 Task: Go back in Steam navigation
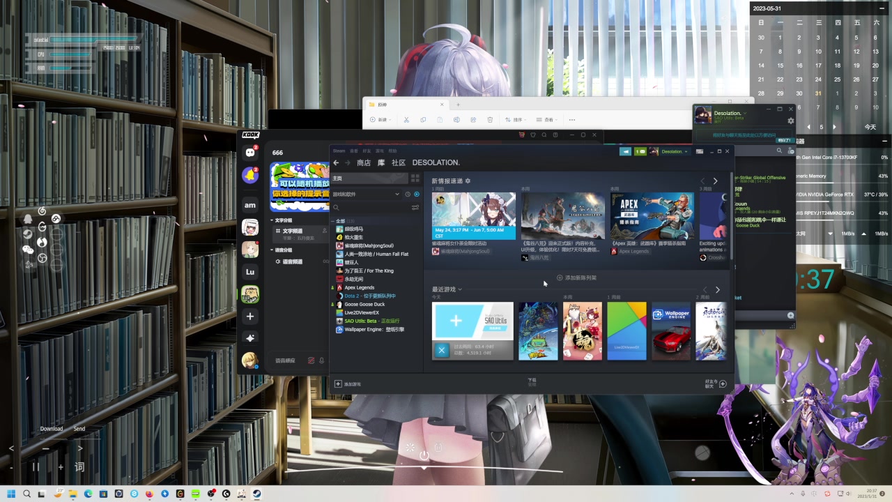[x=336, y=162]
